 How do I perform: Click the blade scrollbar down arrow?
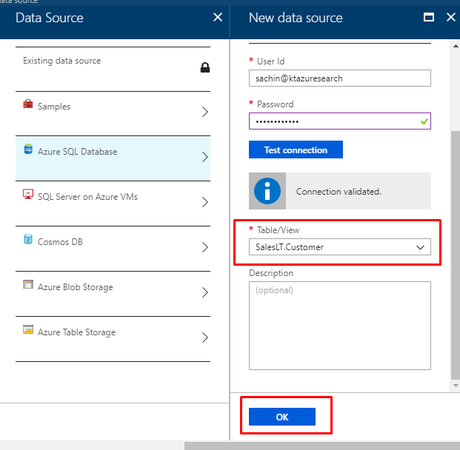pyautogui.click(x=456, y=386)
